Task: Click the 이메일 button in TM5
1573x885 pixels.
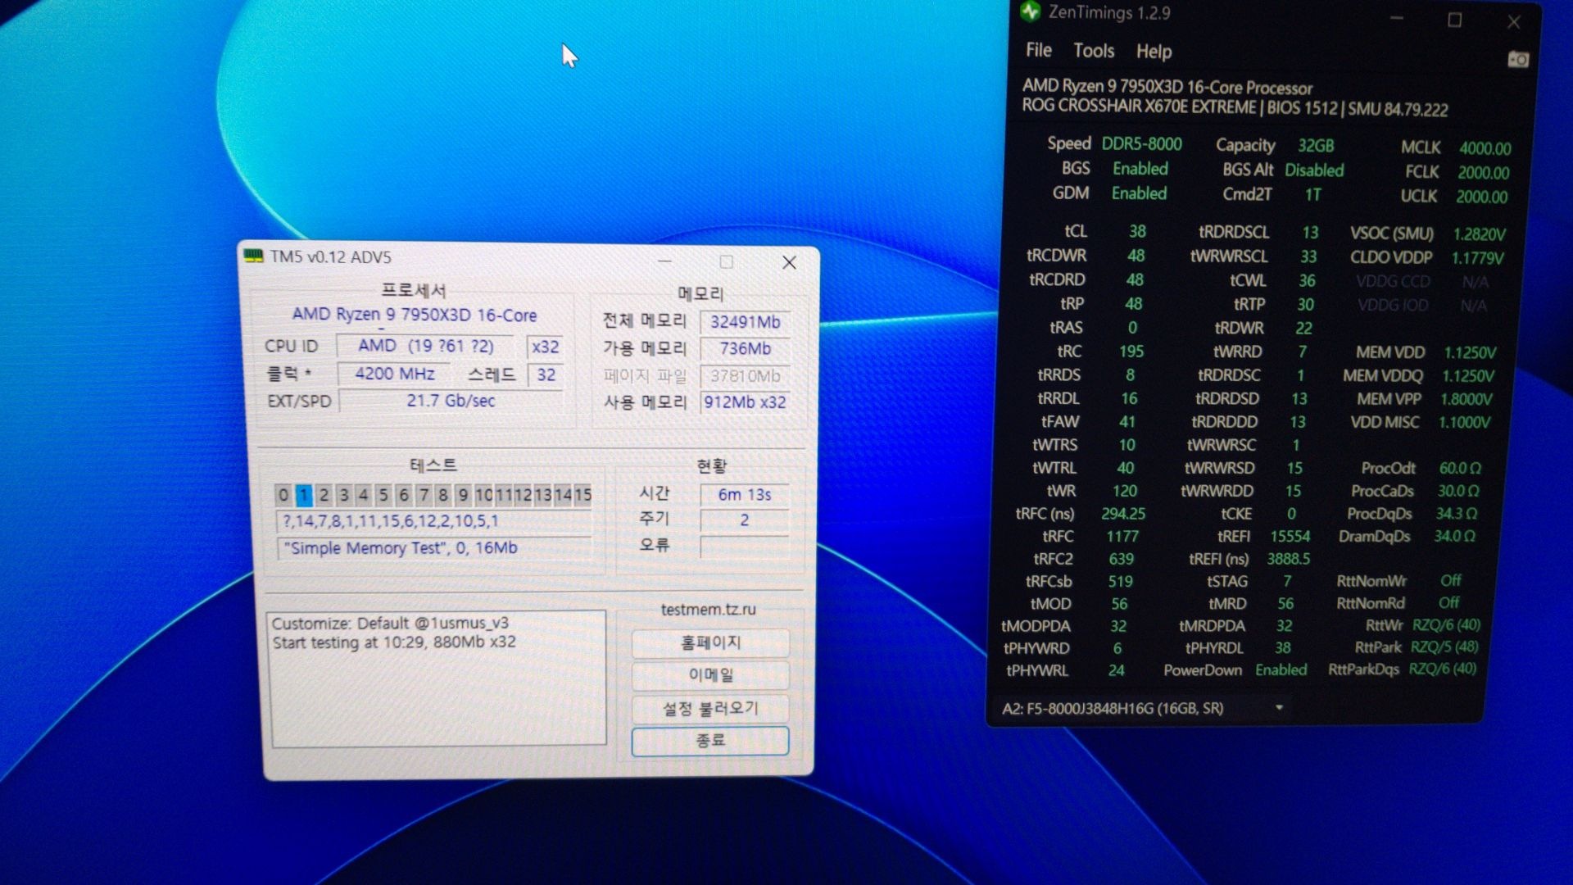Action: 710,674
